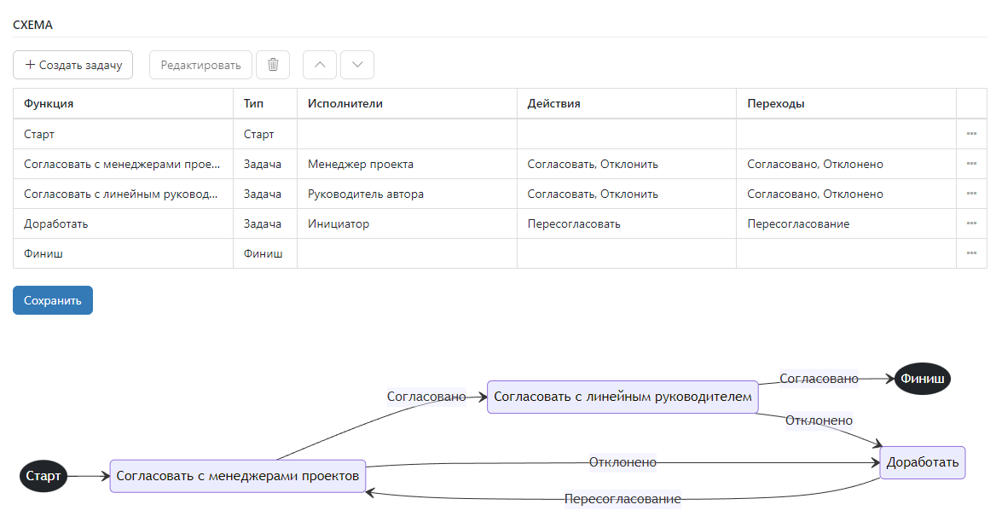Open the three-dot menu for the Старт row

pyautogui.click(x=971, y=134)
